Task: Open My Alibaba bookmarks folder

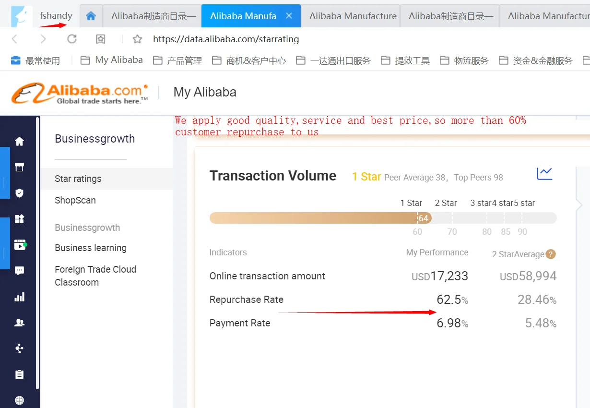Action: coord(111,60)
